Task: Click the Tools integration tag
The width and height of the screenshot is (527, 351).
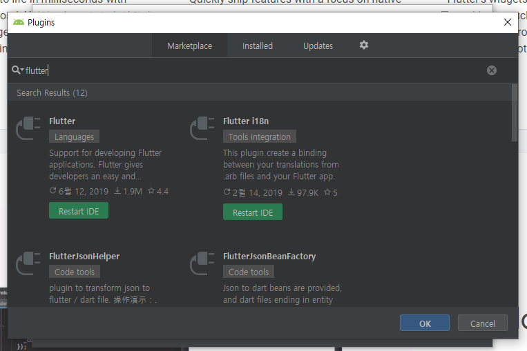Action: click(260, 137)
